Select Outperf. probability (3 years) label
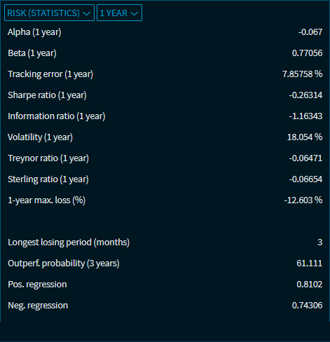330x342 pixels. (x=64, y=264)
